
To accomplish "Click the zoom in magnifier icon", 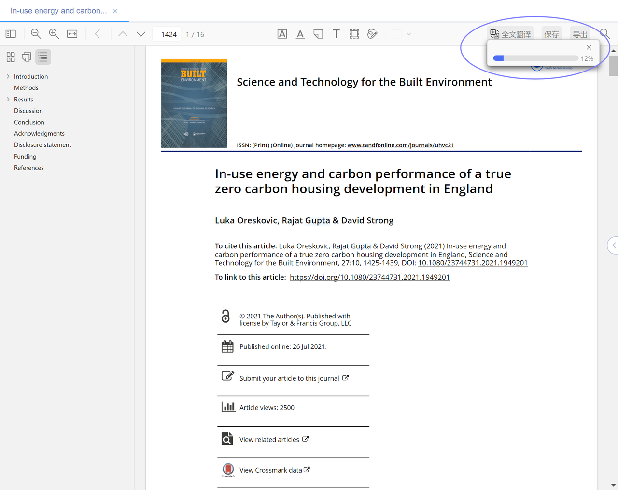I will pyautogui.click(x=54, y=34).
